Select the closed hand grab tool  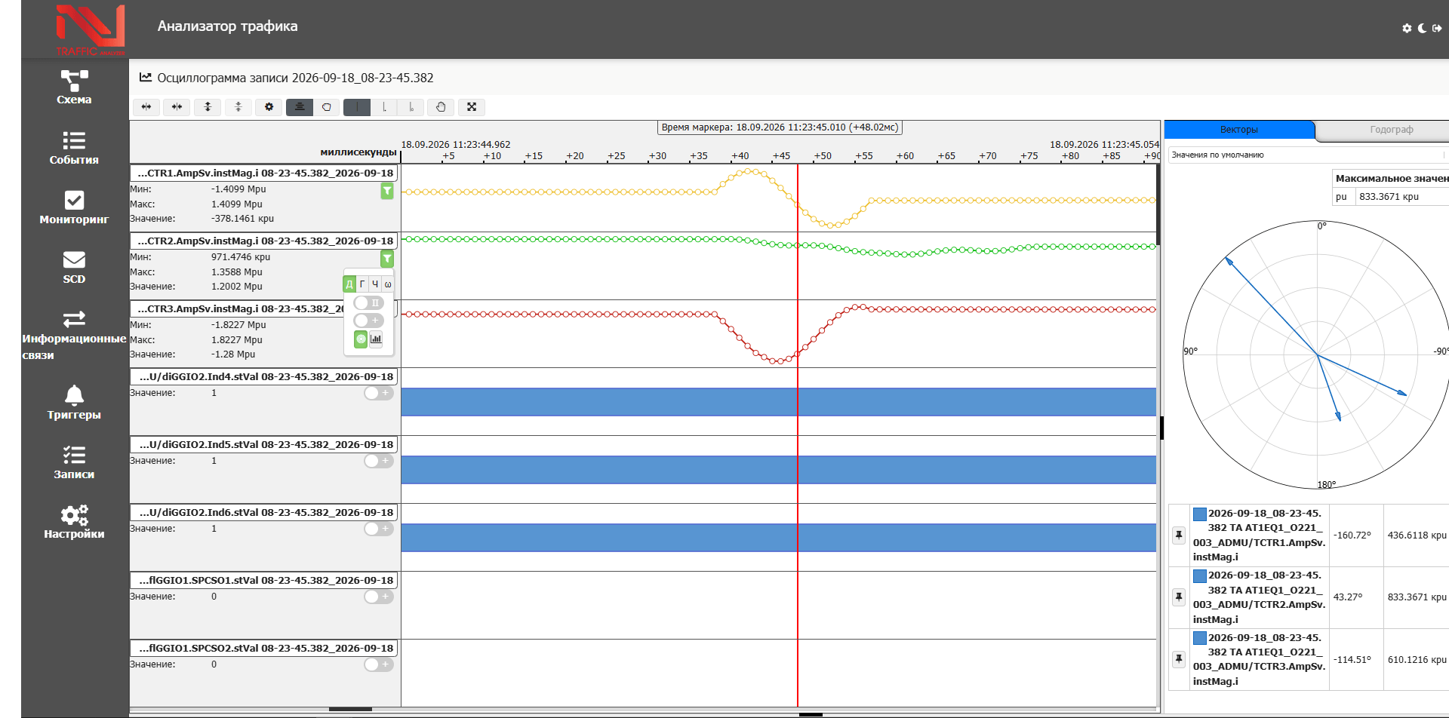click(x=327, y=107)
